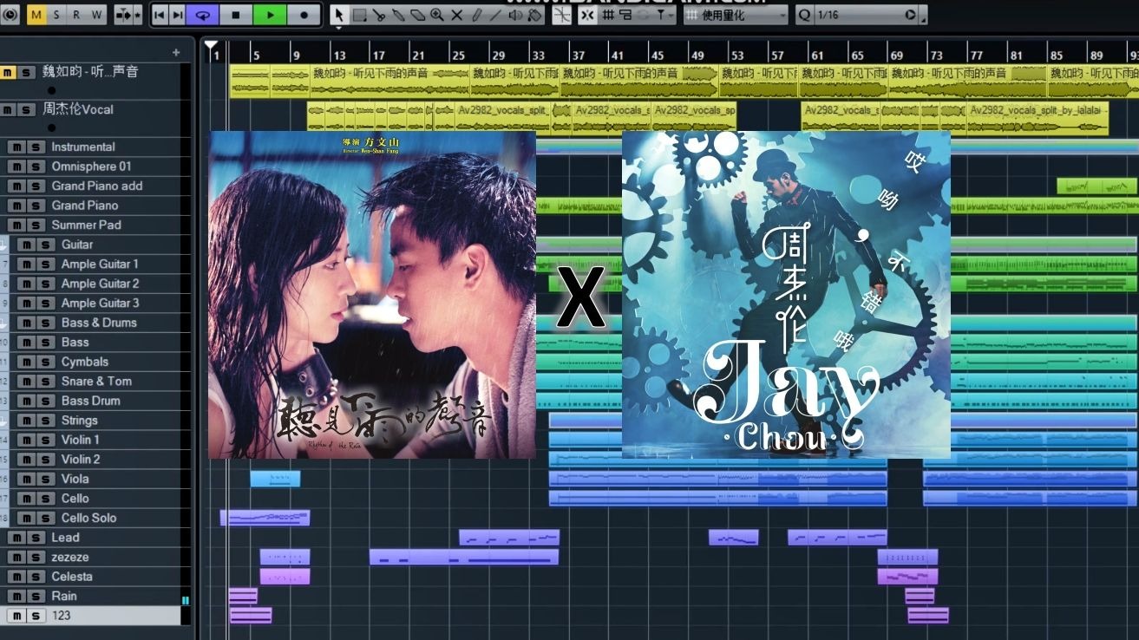Activate the record button
Viewport: 1139px width, 640px height.
coord(304,15)
